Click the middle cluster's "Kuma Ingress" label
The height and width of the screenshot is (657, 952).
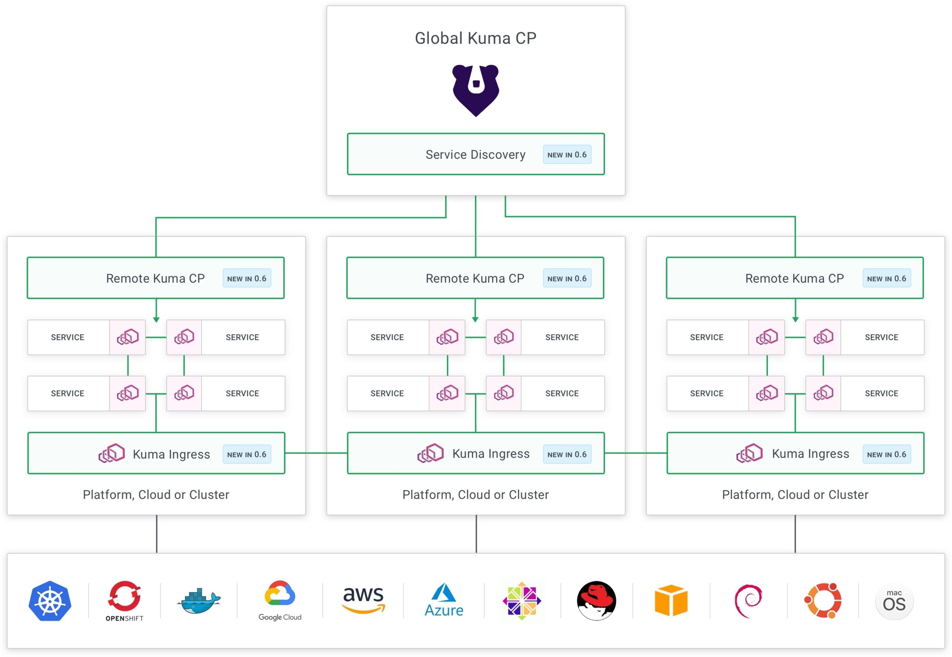click(491, 454)
